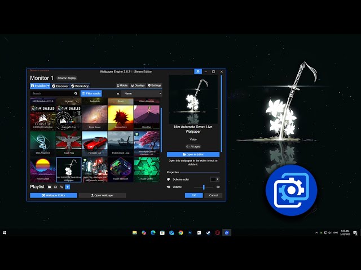Click the Filter results button

click(91, 93)
